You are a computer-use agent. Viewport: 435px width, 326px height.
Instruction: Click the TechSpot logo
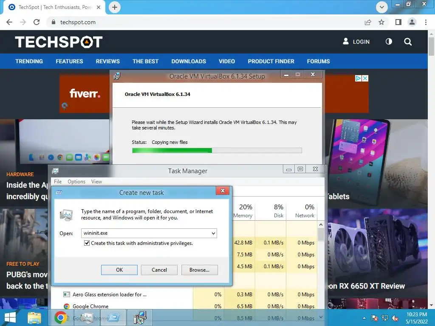point(59,42)
